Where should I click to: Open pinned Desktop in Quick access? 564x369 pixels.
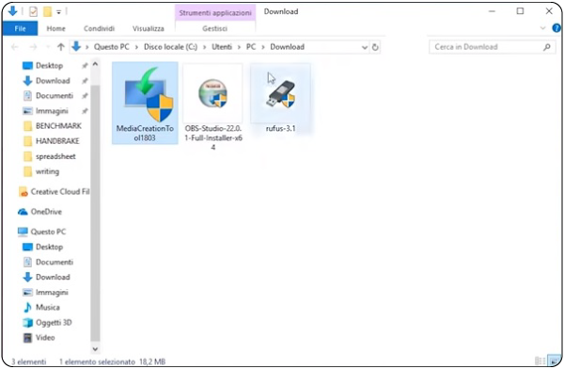(x=49, y=66)
